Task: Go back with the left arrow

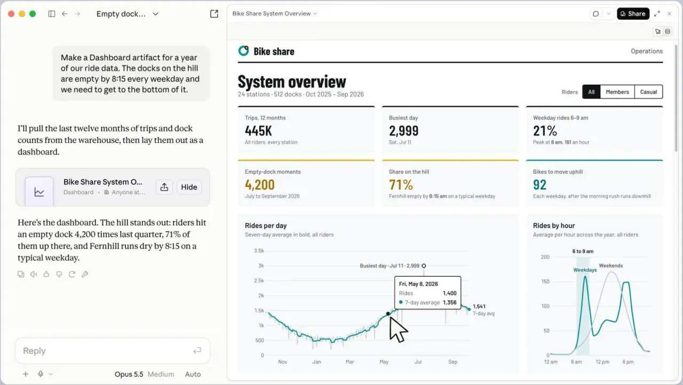Action: click(x=65, y=14)
